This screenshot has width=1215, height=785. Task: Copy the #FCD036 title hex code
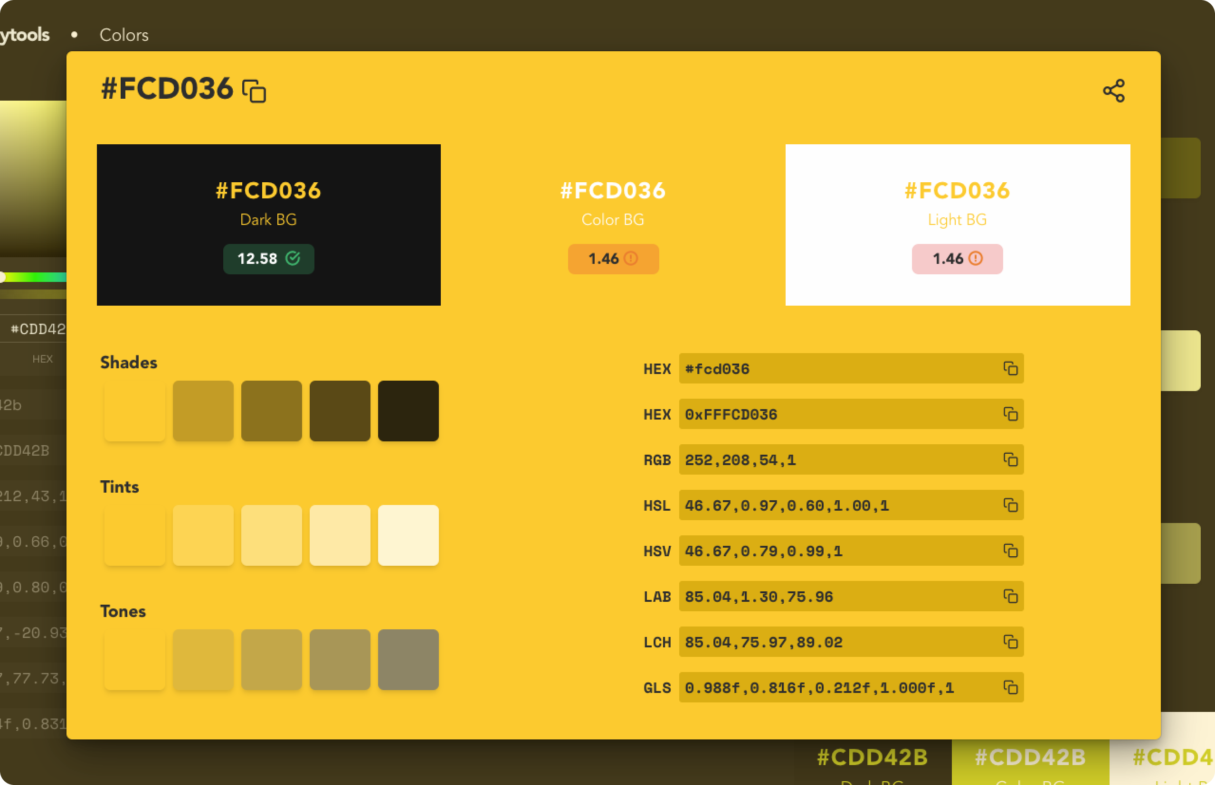pyautogui.click(x=254, y=91)
